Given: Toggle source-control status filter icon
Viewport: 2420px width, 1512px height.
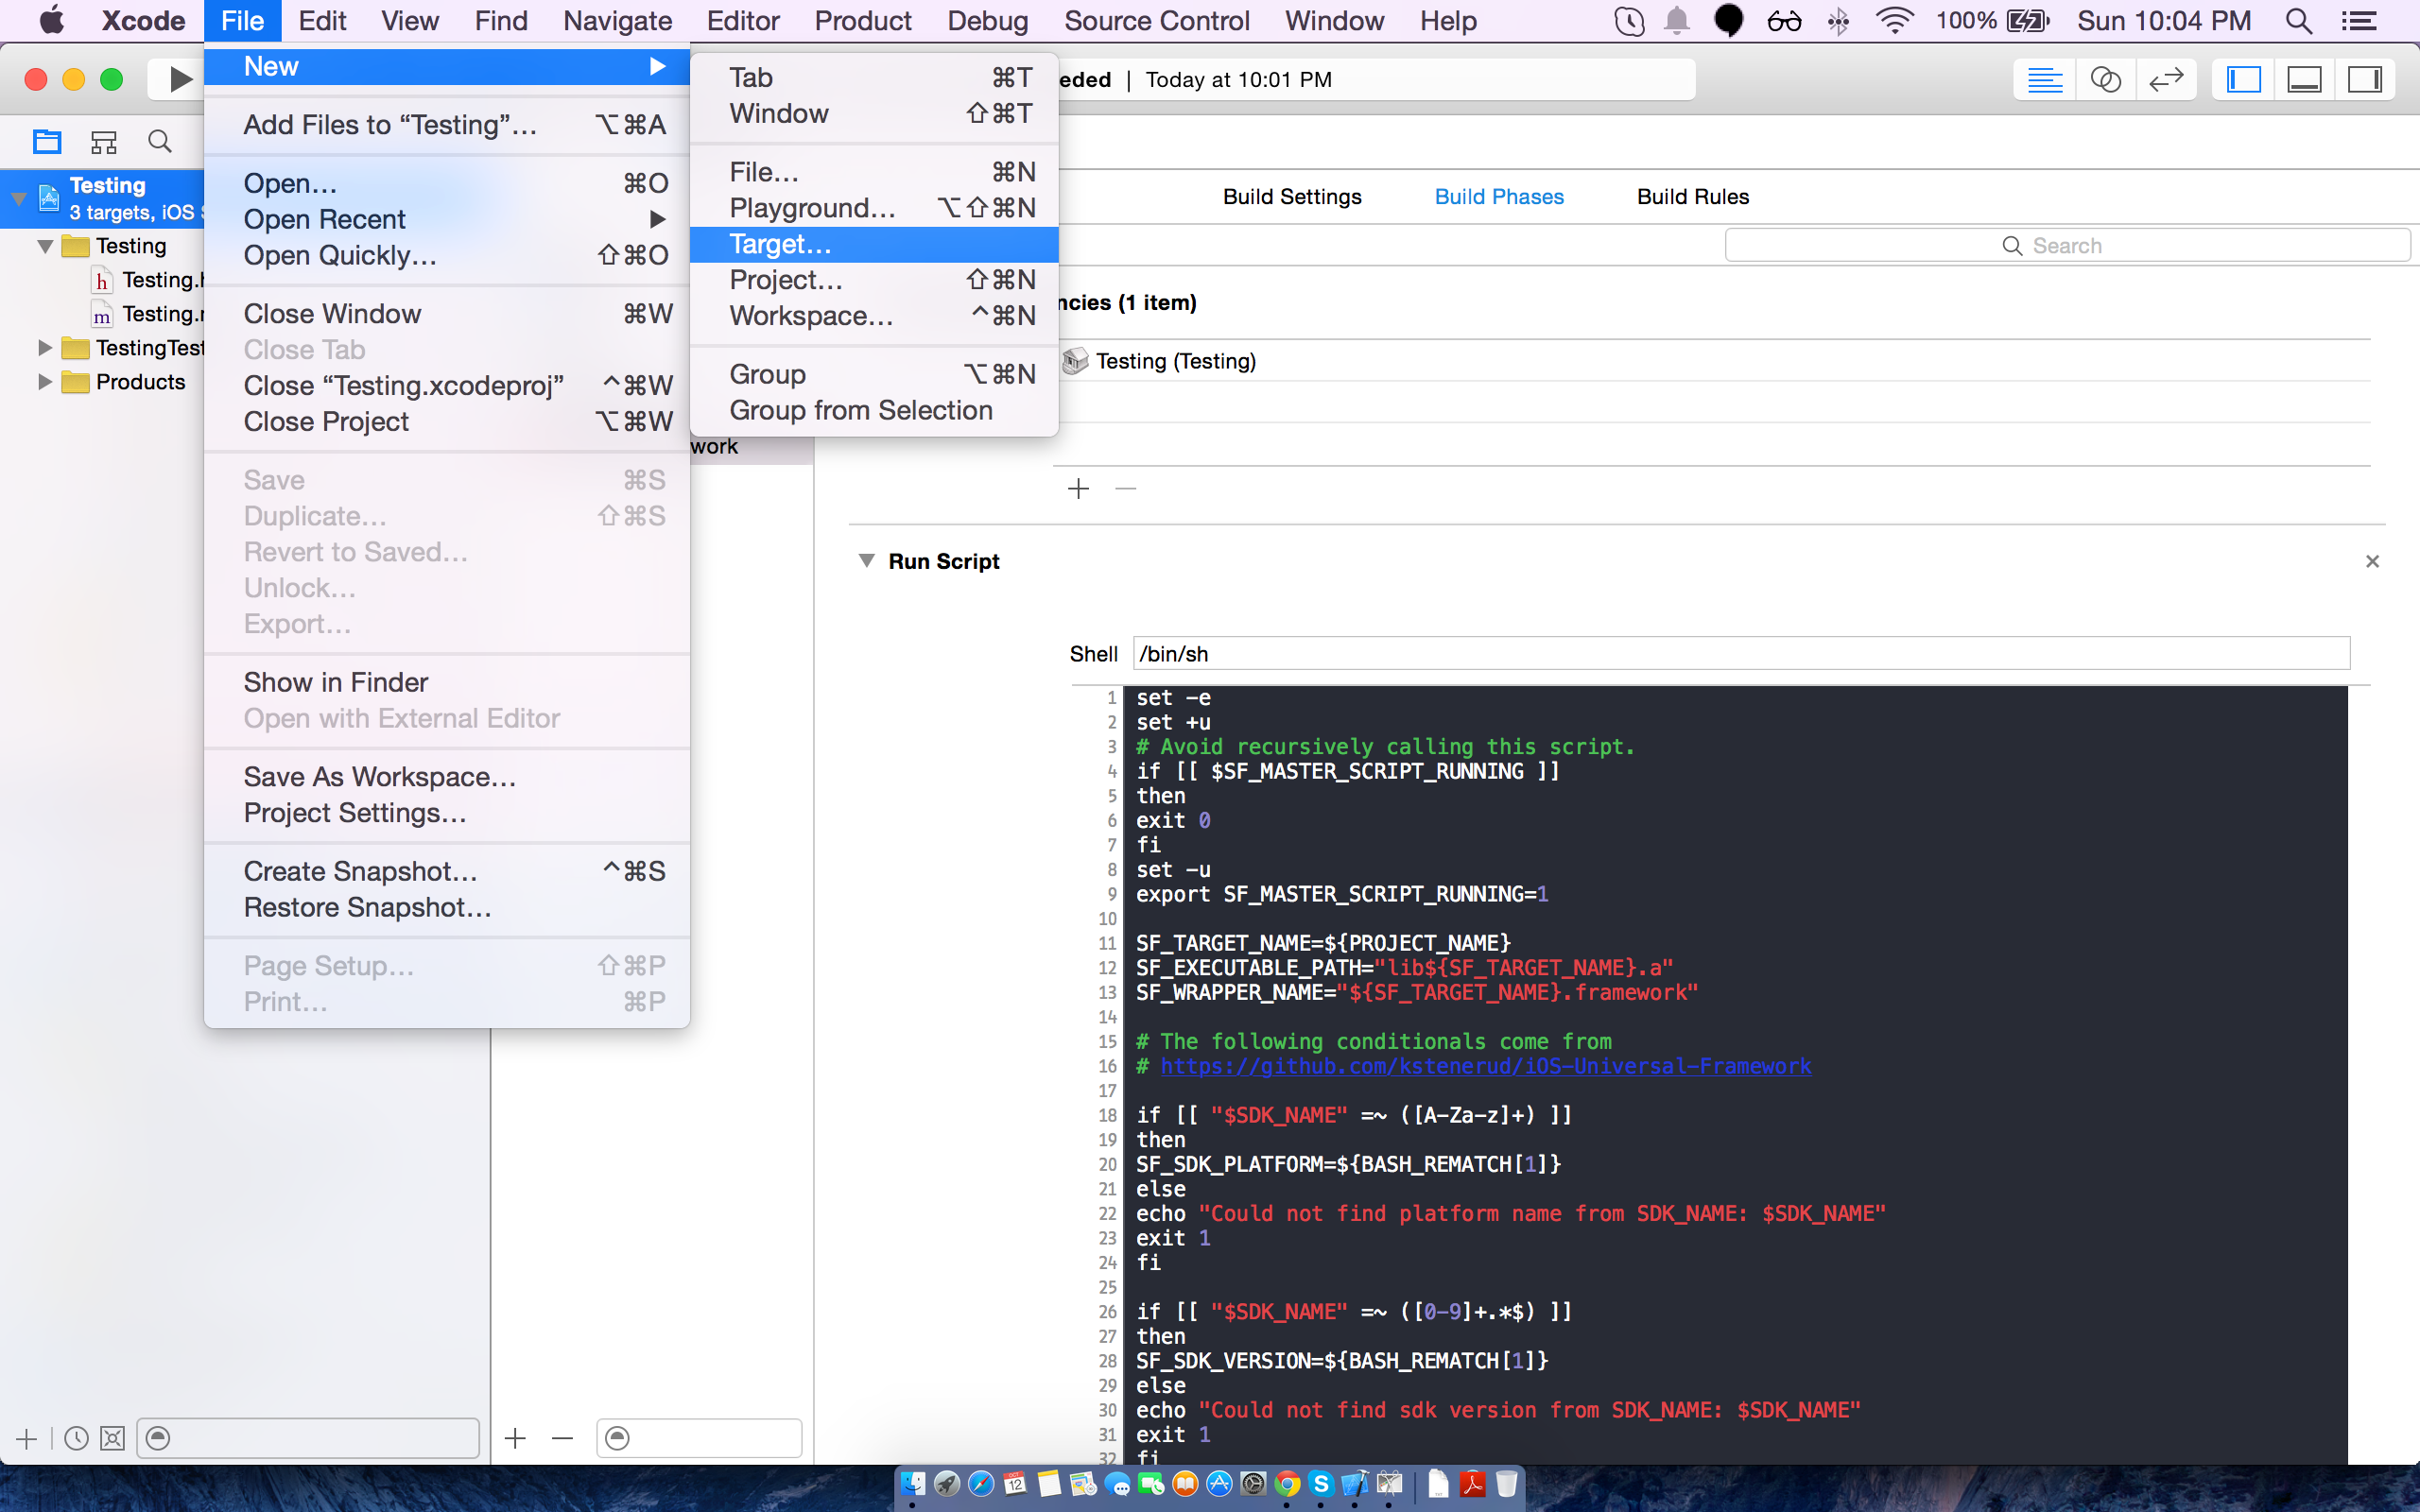Looking at the screenshot, I should click(x=113, y=1439).
